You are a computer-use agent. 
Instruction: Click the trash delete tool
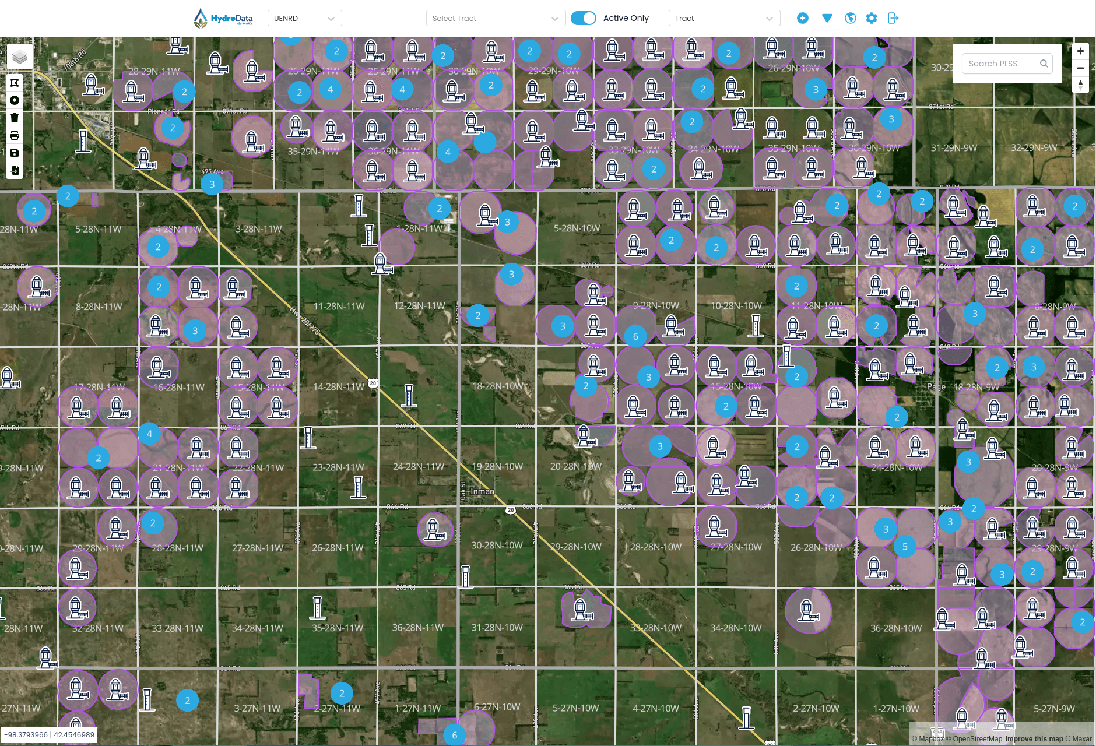coord(15,118)
